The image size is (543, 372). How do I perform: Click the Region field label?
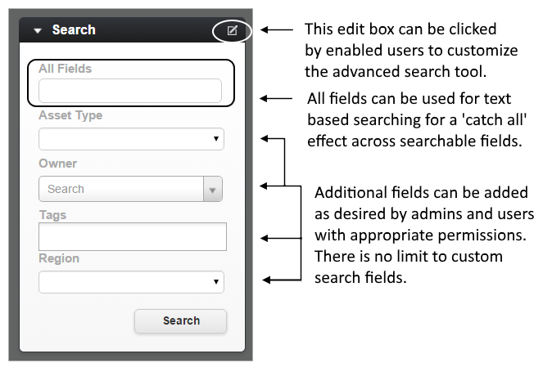[59, 258]
